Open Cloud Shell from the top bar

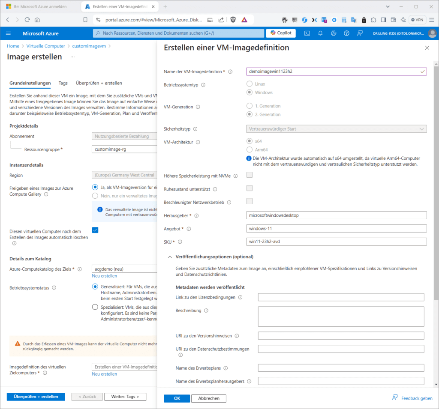point(307,33)
